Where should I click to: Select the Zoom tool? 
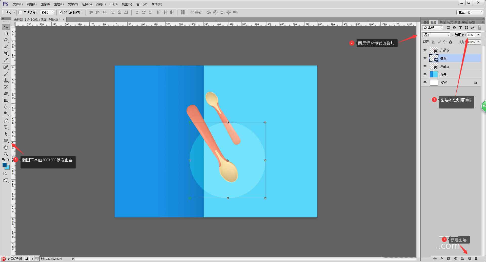click(6, 154)
